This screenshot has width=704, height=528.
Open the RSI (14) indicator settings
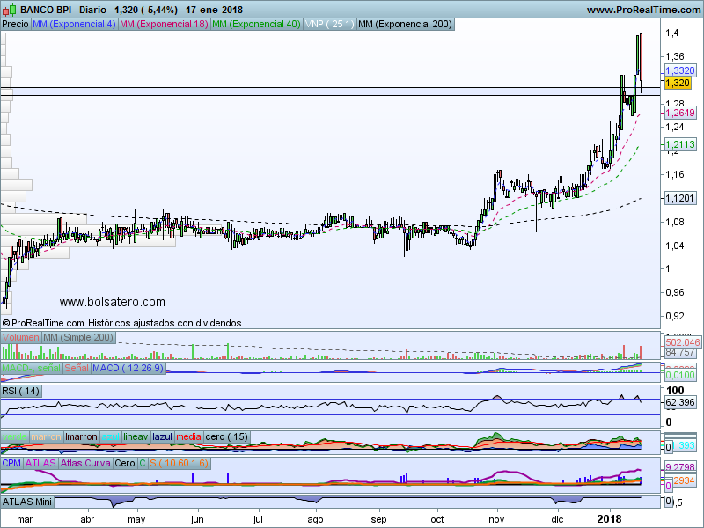click(x=21, y=391)
